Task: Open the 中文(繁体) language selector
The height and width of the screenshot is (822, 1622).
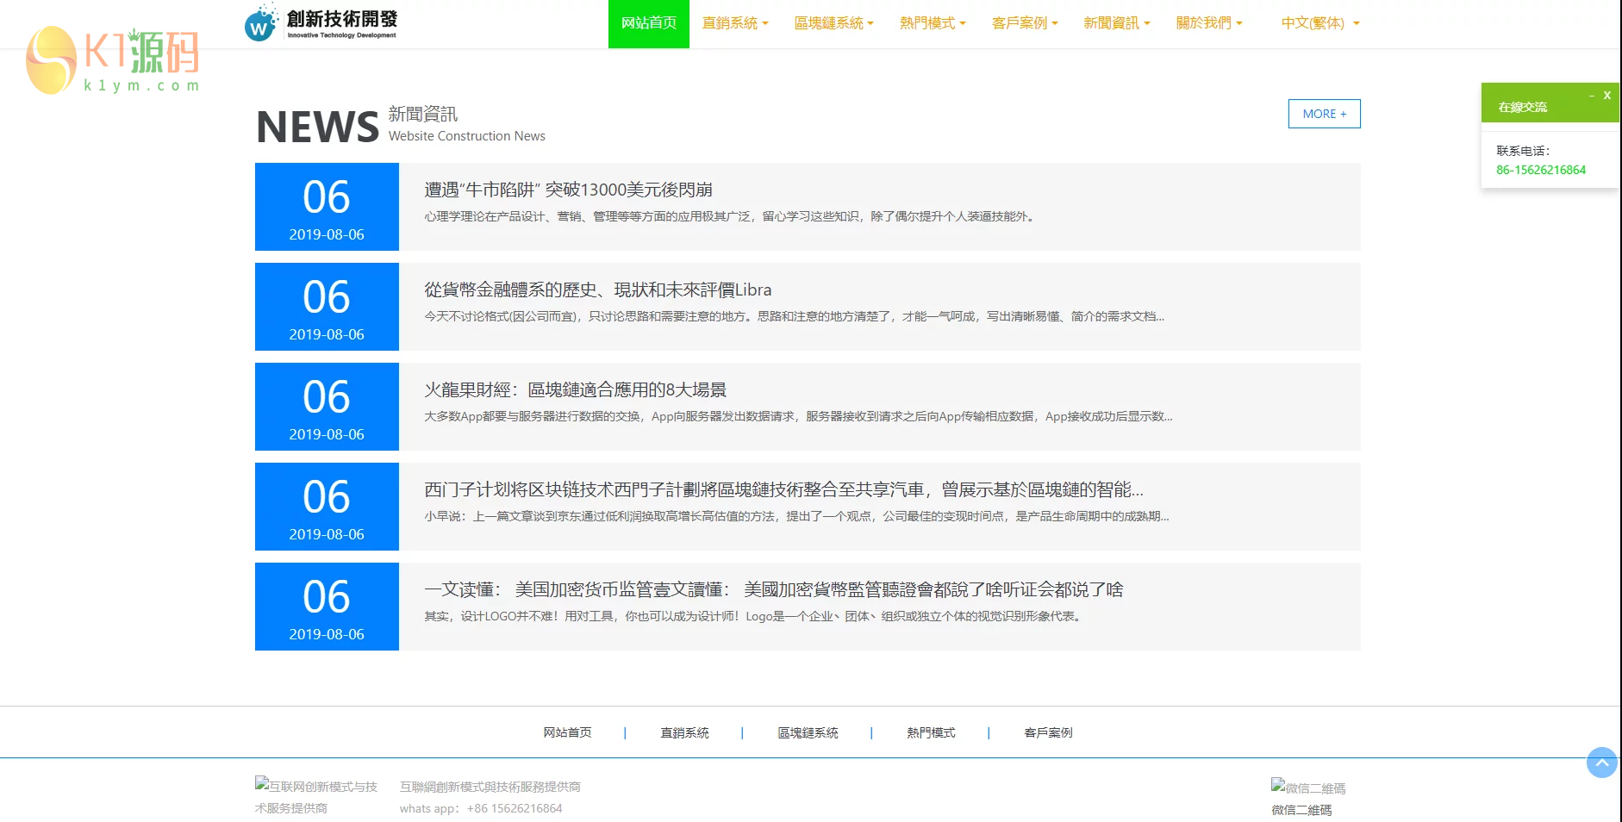Action: pos(1320,24)
